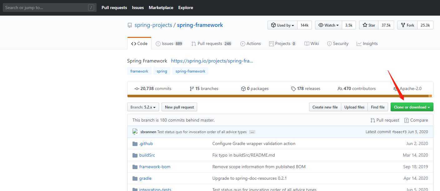Select the framework topic tag
This screenshot has height=191, width=440.
click(x=139, y=71)
